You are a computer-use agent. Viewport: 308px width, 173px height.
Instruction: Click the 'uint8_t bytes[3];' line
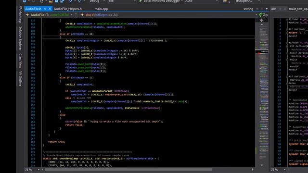coord(77,47)
